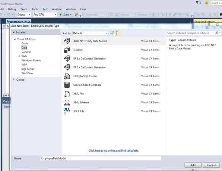
Task: Open the Sort by Default dropdown
Action: click(91, 33)
